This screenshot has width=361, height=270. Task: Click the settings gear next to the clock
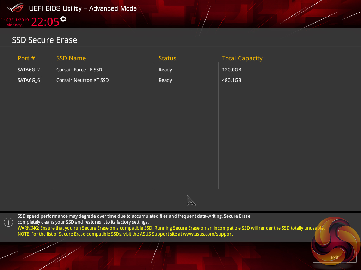[63, 19]
